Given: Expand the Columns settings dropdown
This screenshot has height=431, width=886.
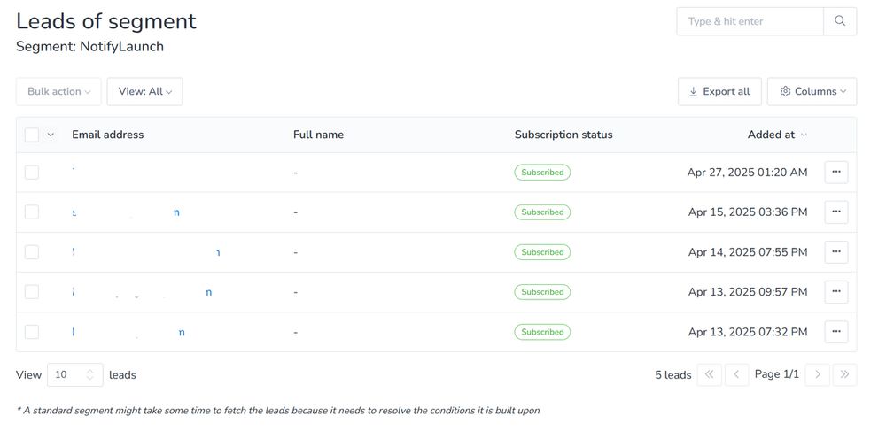Looking at the screenshot, I should point(812,91).
